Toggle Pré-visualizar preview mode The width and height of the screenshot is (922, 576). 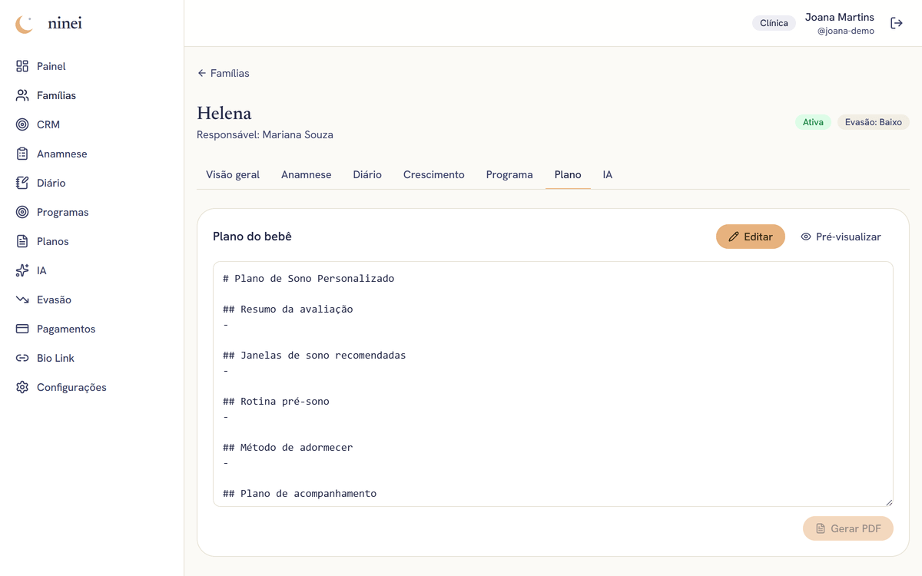[841, 237]
